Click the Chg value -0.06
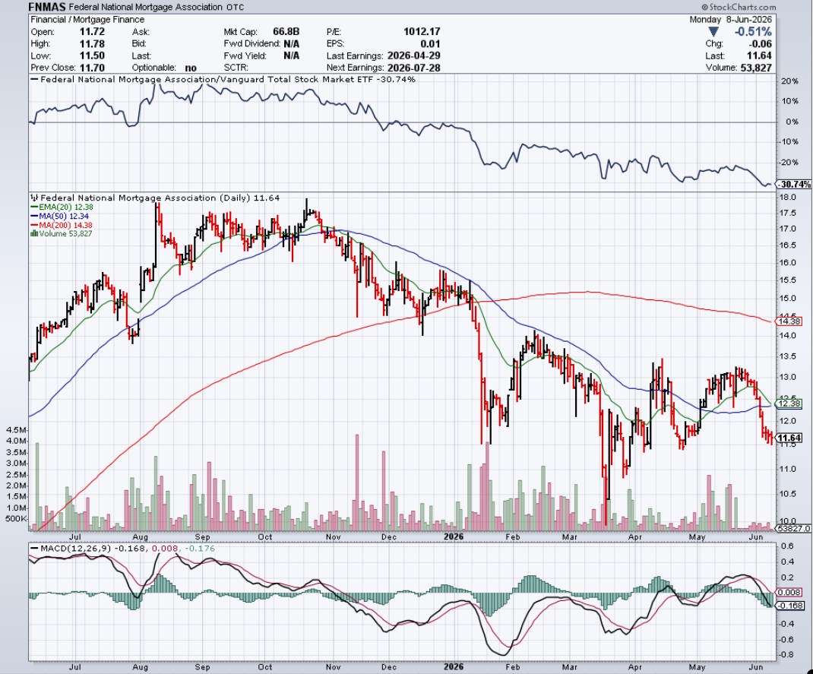This screenshot has width=813, height=674. pos(760,43)
